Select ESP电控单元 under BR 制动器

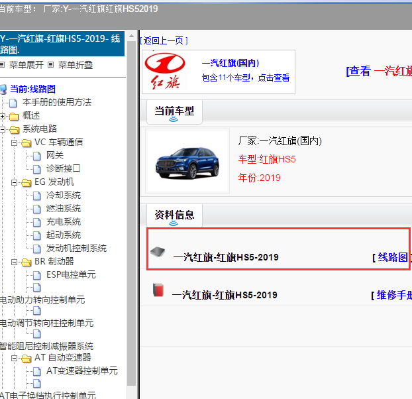pyautogui.click(x=71, y=275)
